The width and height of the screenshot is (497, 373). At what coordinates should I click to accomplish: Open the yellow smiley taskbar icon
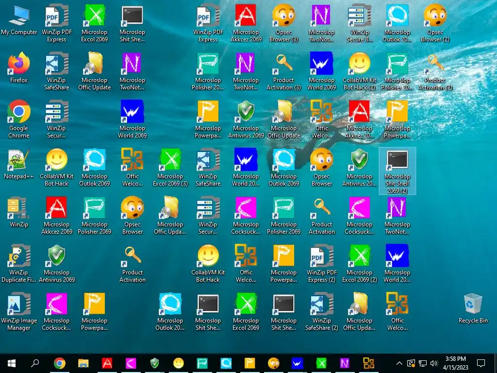pyautogui.click(x=178, y=363)
